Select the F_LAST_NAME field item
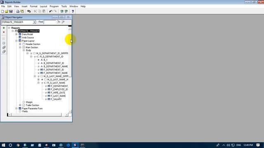 pos(58,96)
